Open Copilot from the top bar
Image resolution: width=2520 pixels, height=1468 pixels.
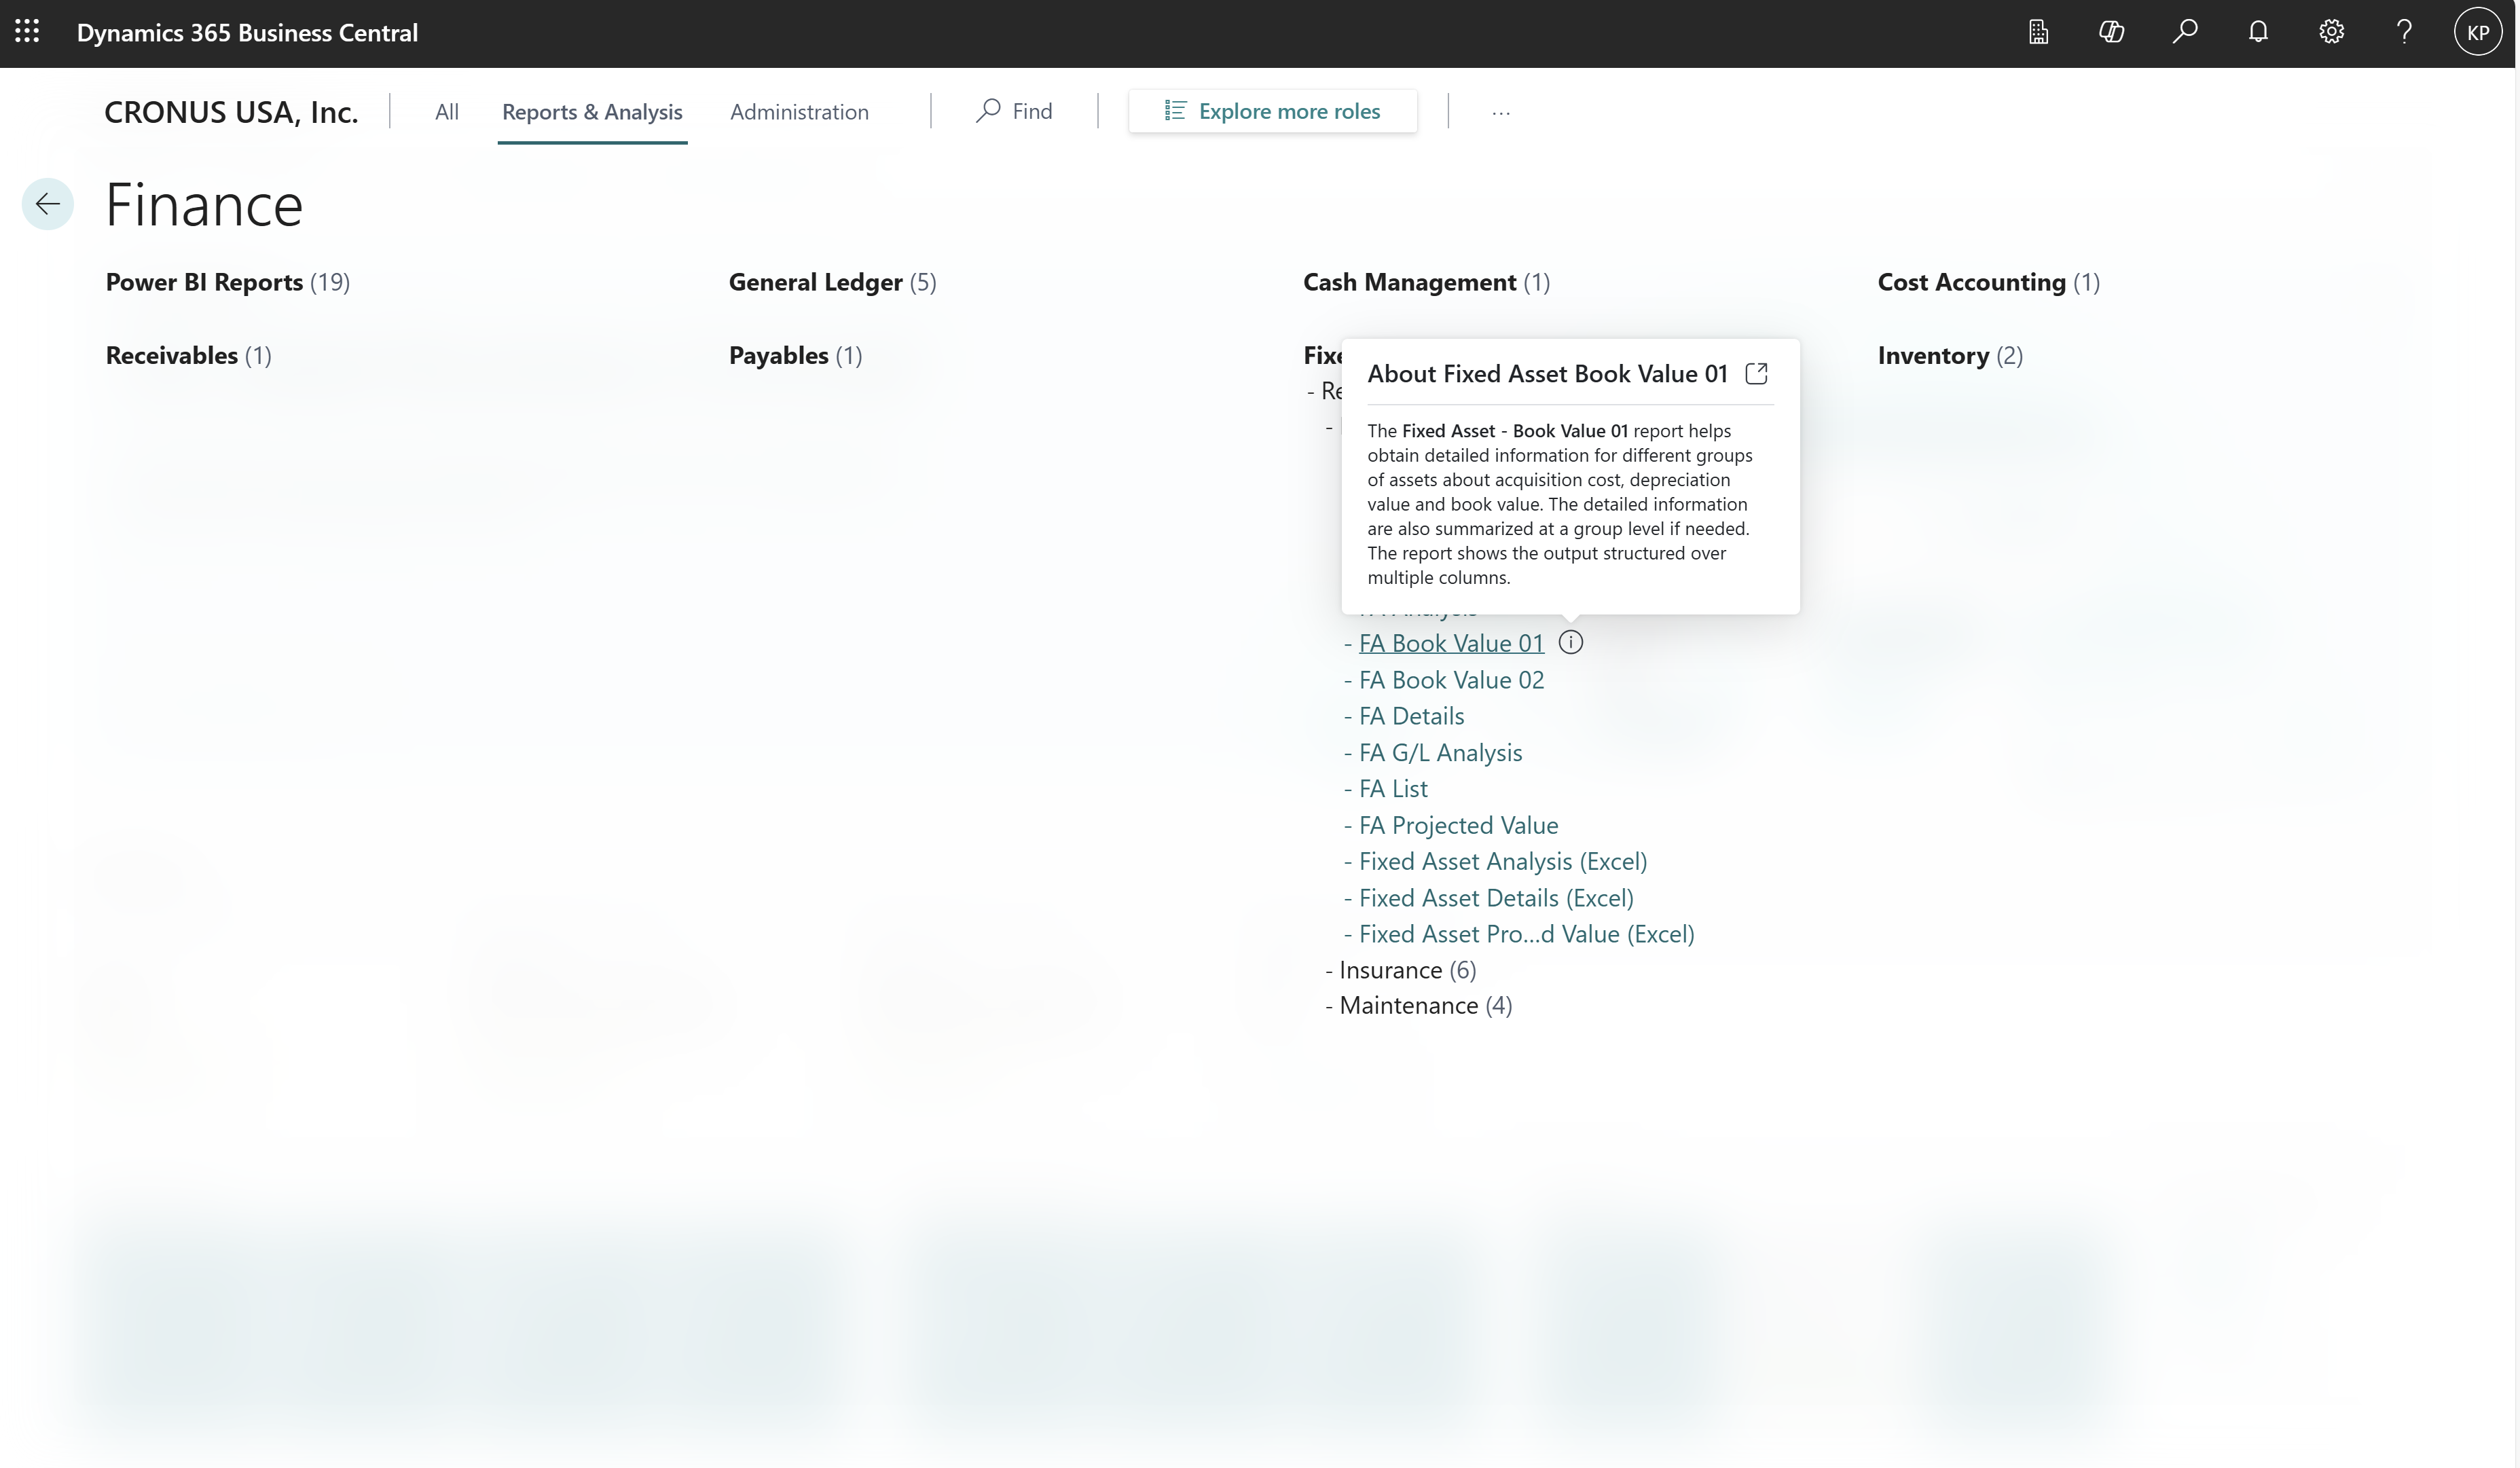[x=2111, y=31]
